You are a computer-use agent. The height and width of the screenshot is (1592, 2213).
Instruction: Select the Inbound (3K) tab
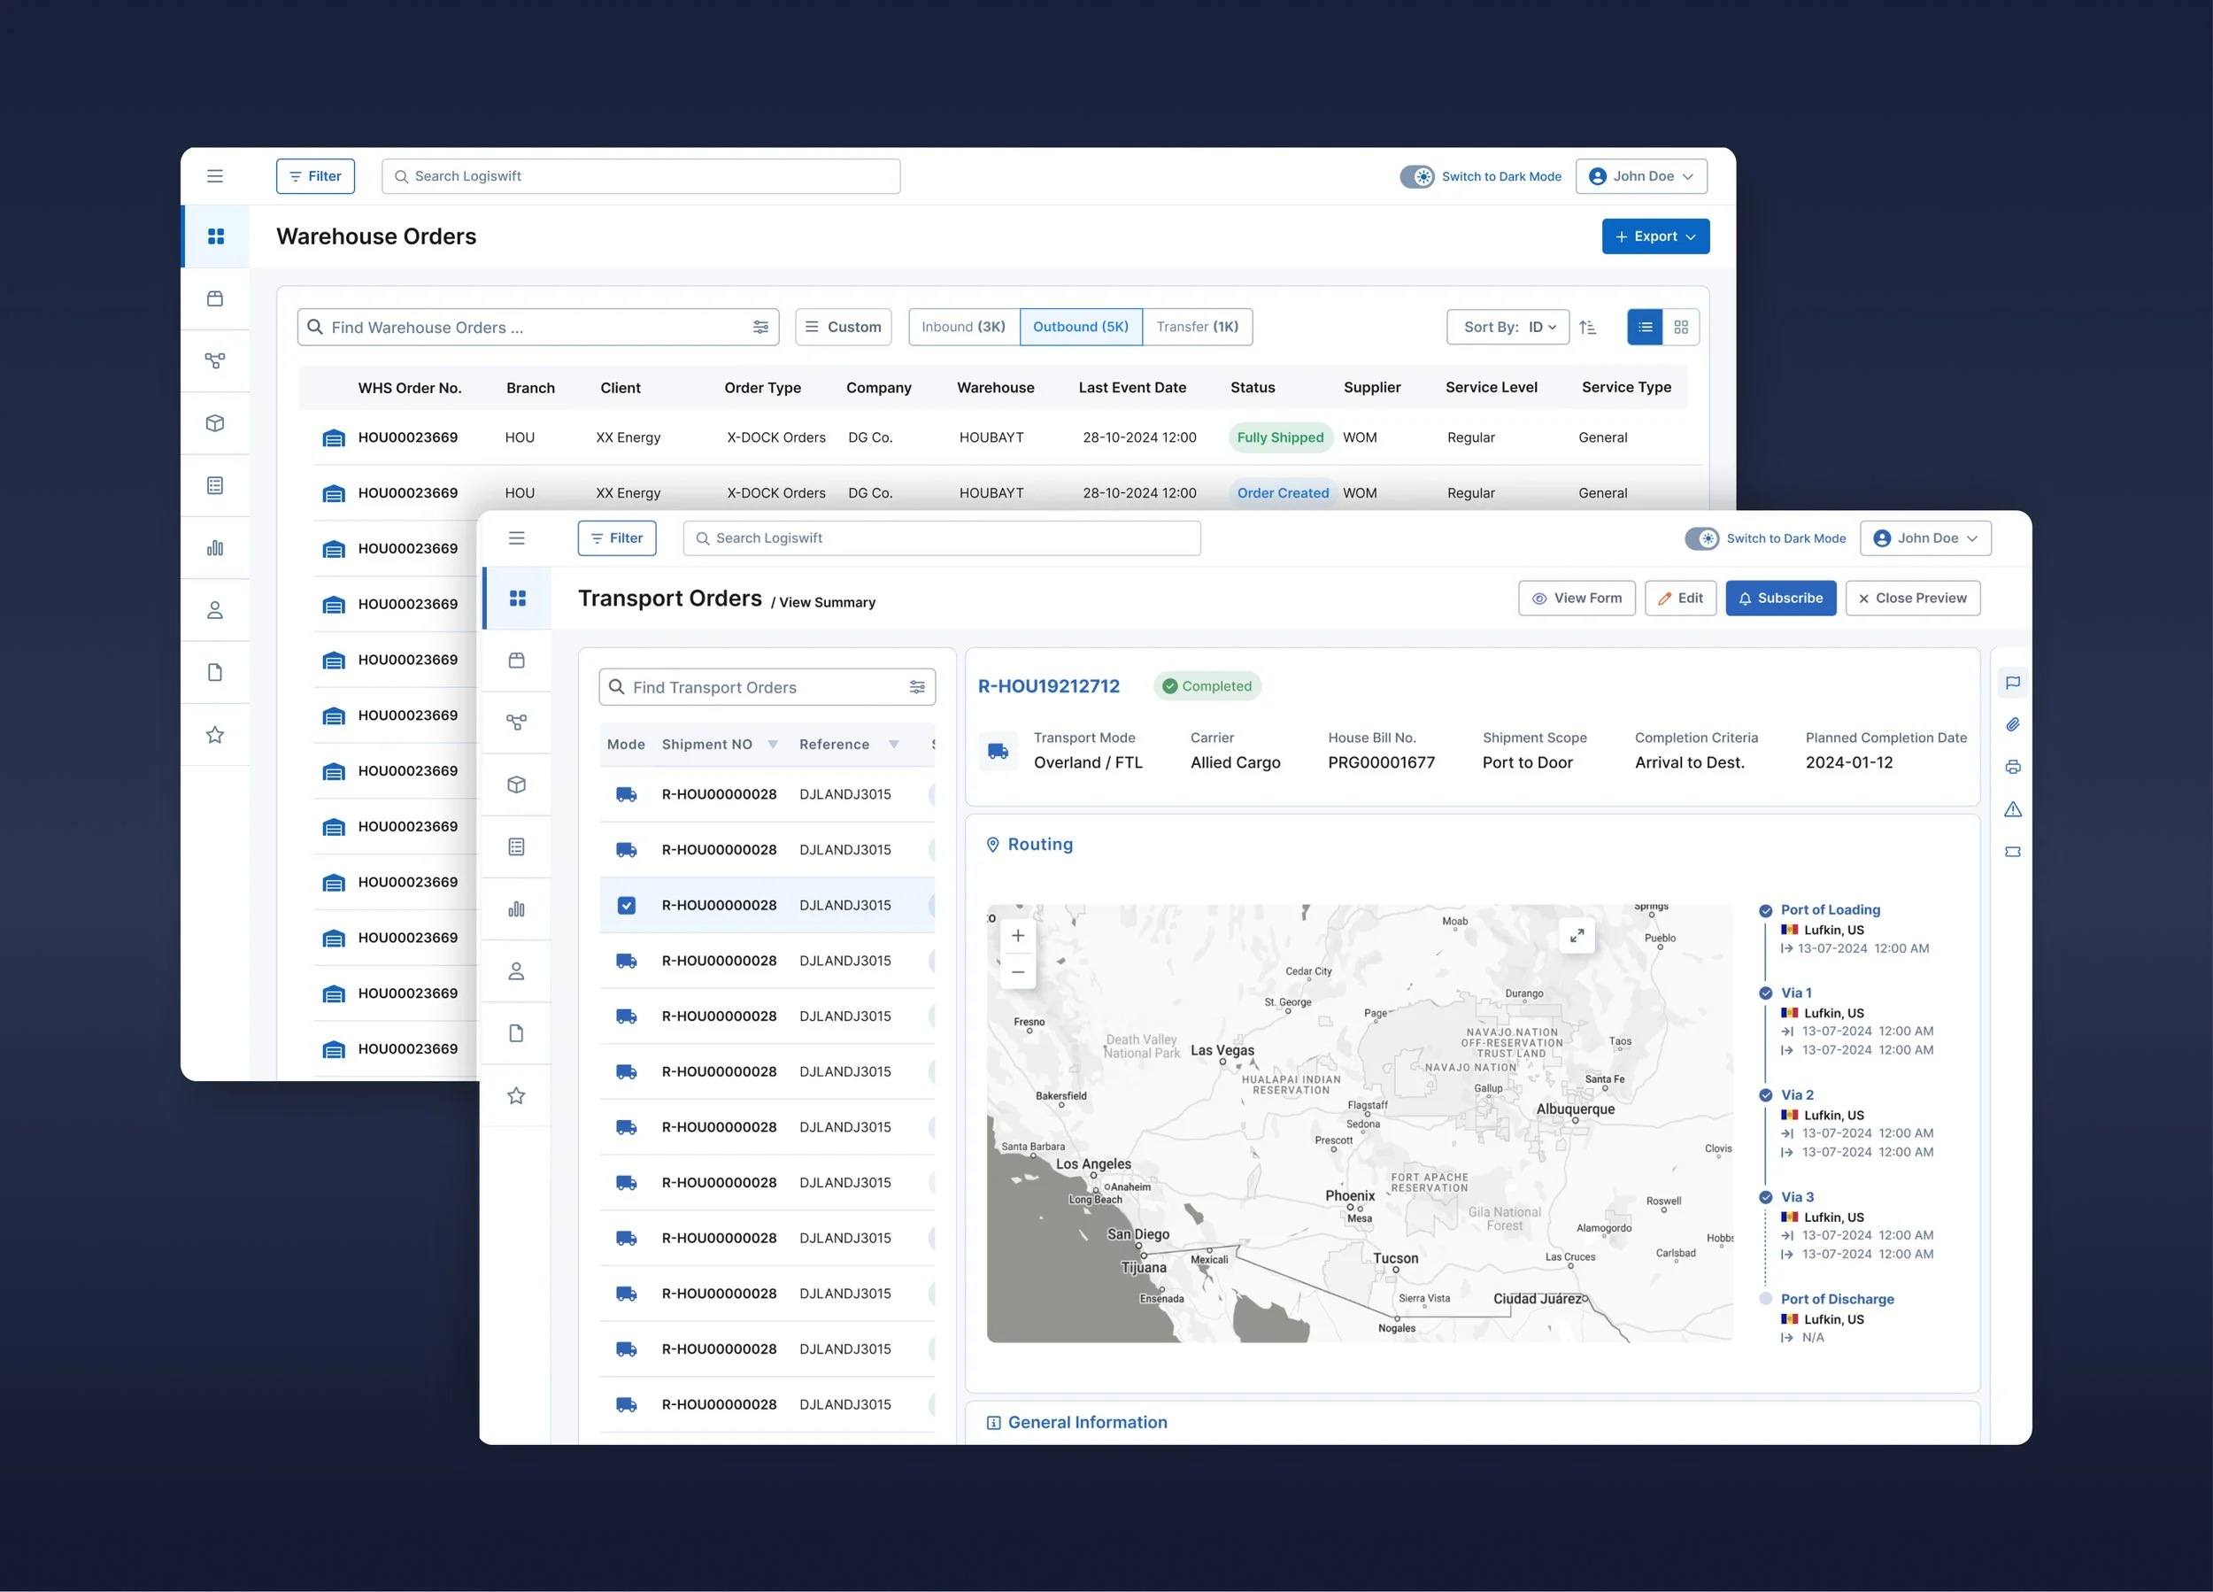[x=963, y=327]
